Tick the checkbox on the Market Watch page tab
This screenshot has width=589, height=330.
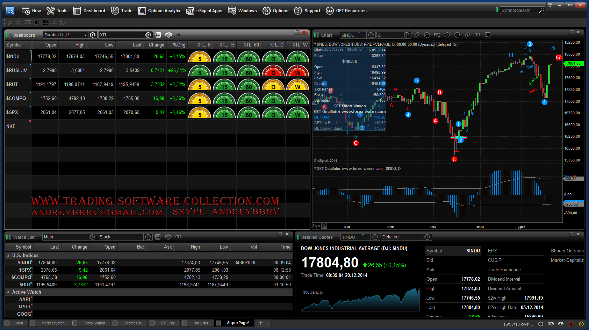pos(33,323)
